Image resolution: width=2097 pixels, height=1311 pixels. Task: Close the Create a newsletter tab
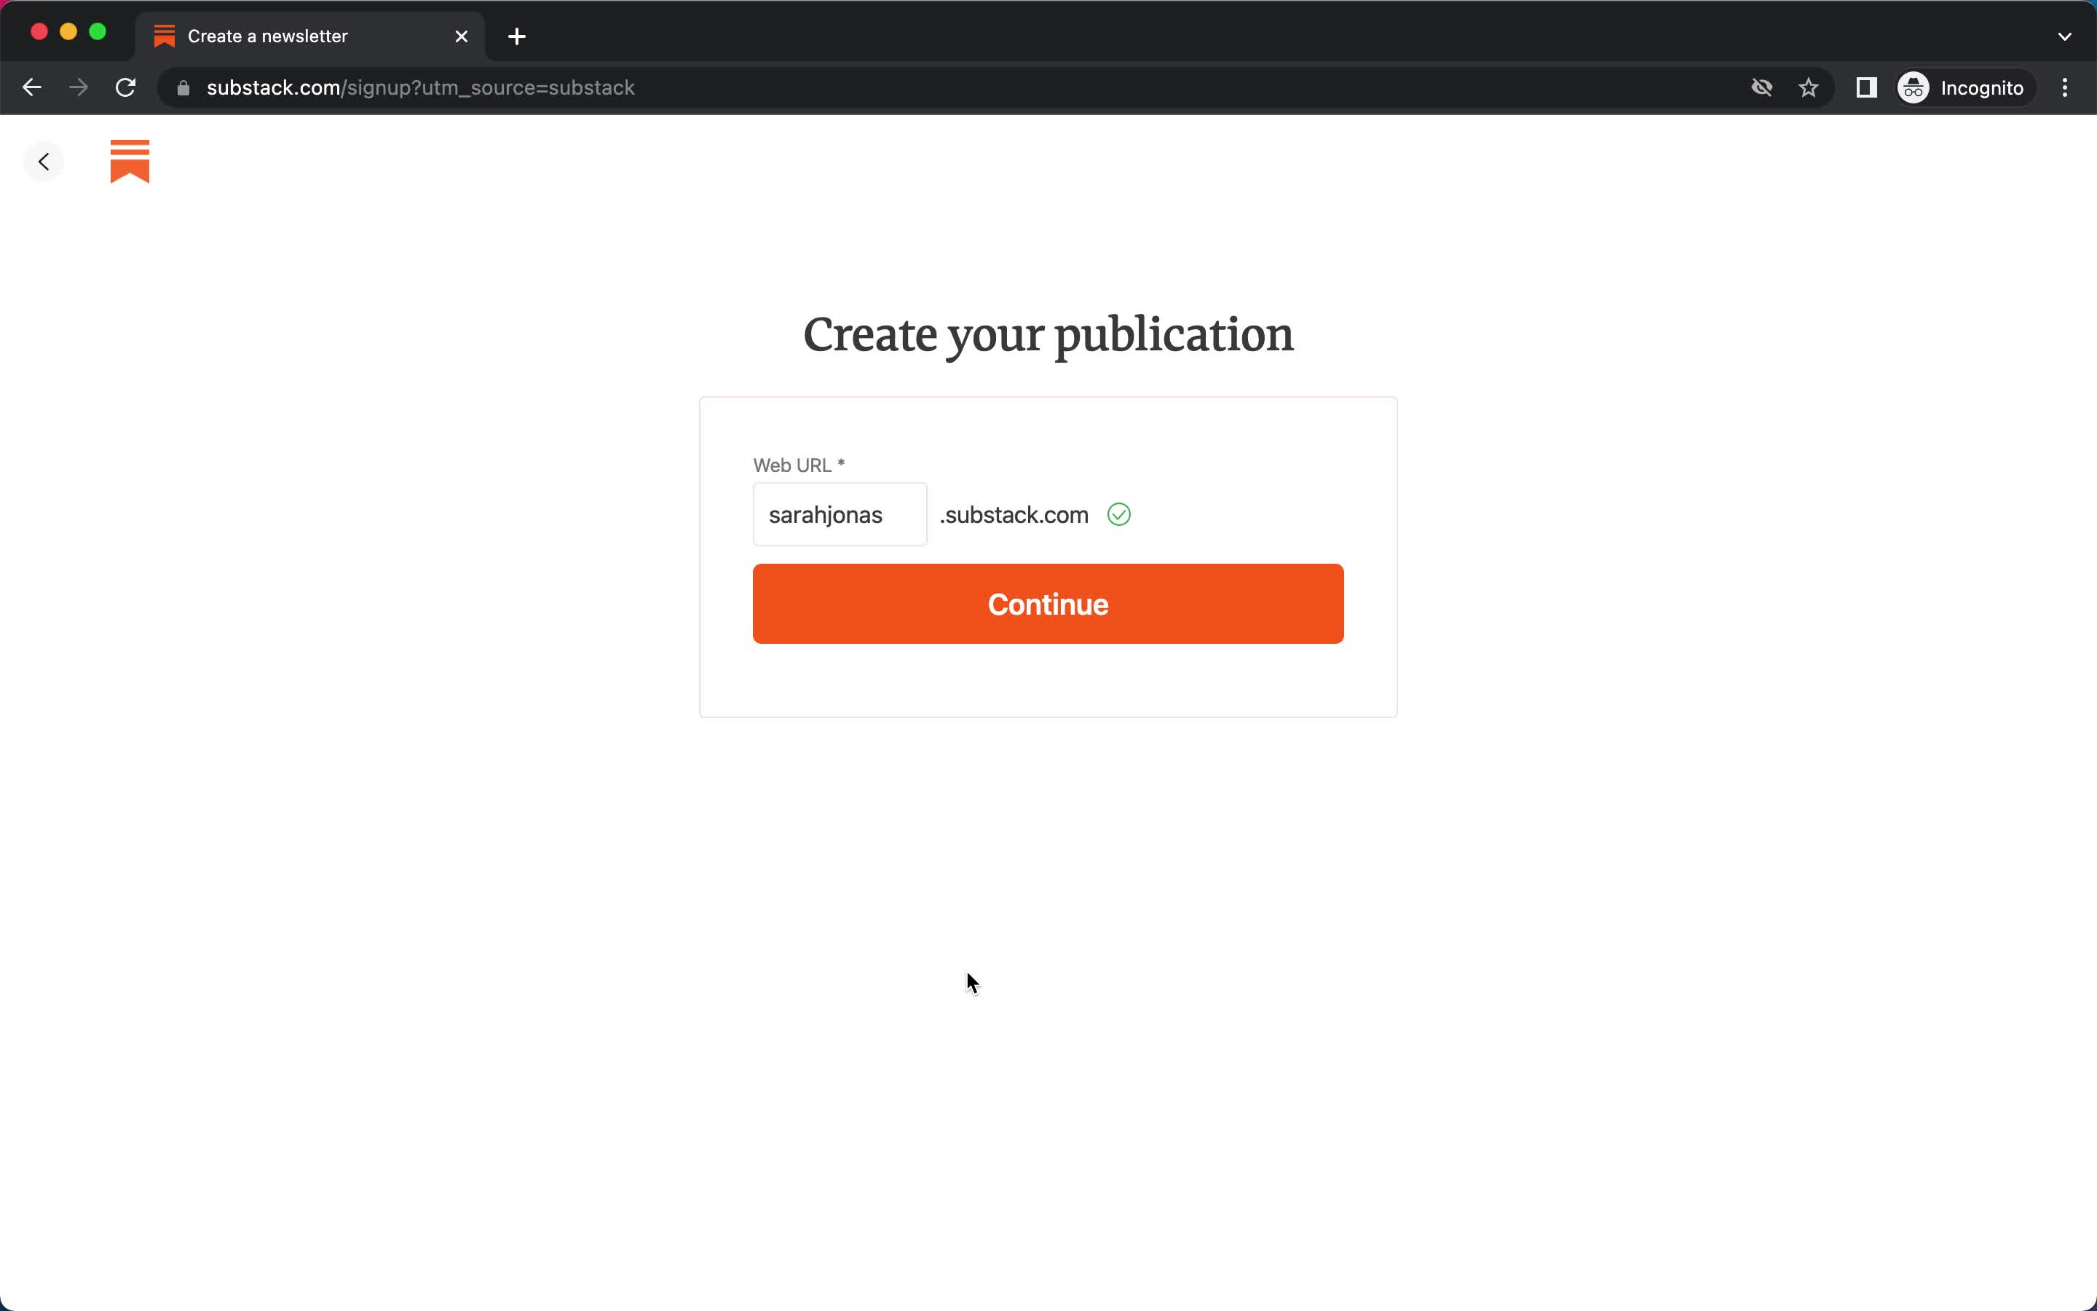point(462,36)
